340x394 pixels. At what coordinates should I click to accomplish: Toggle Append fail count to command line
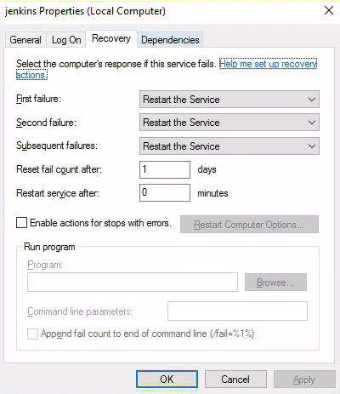32,334
